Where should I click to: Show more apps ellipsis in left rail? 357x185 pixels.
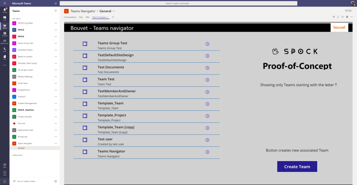click(x=5, y=65)
